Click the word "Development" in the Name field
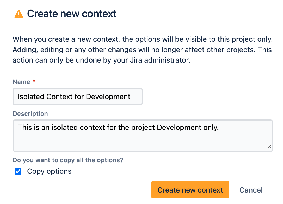Screen dimensions: 283x204 point(108,97)
